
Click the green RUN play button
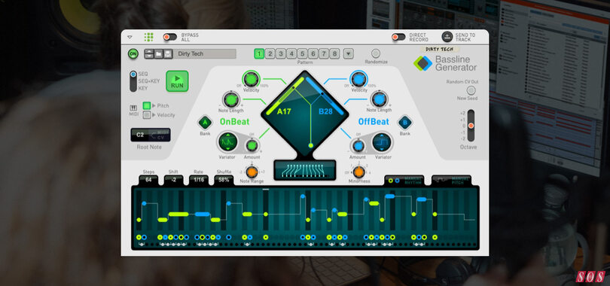pyautogui.click(x=178, y=81)
